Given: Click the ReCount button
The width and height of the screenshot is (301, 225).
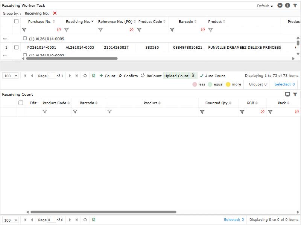Looking at the screenshot, I should (x=151, y=76).
